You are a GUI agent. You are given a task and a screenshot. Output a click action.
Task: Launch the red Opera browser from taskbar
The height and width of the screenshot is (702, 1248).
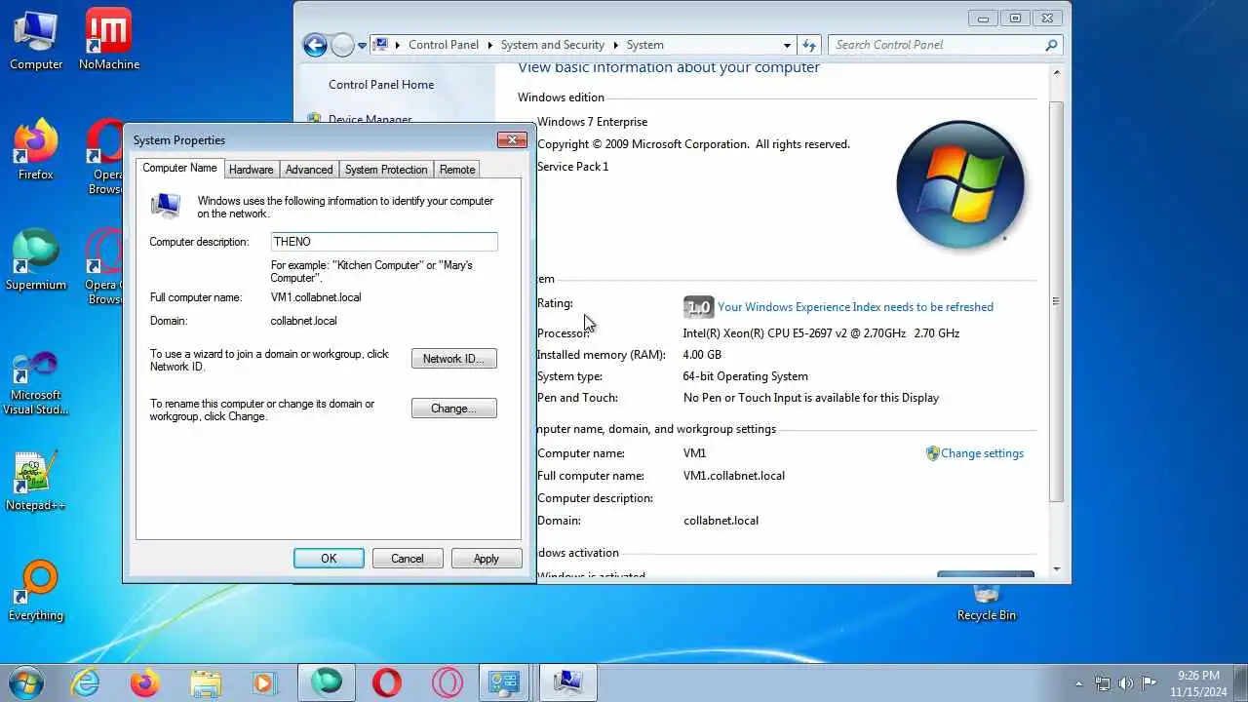(387, 682)
